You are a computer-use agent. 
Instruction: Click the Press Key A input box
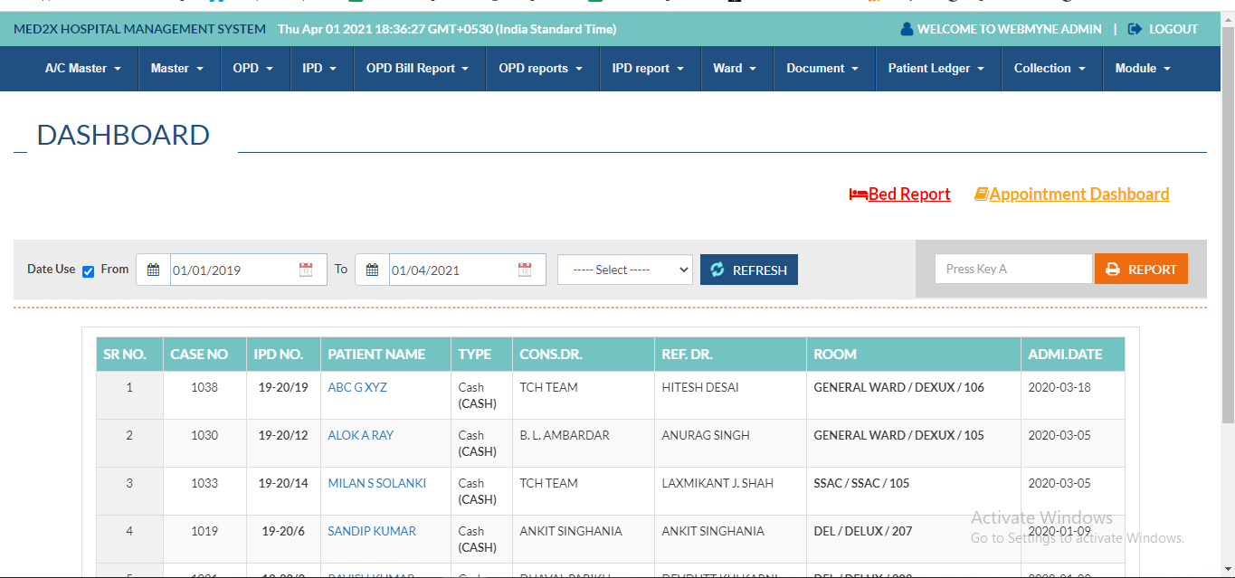pos(1013,269)
